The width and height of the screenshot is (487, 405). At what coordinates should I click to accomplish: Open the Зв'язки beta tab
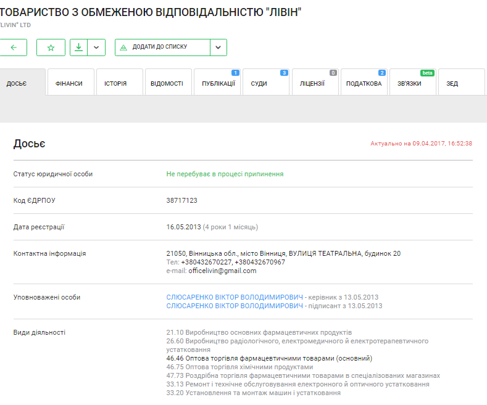click(410, 83)
